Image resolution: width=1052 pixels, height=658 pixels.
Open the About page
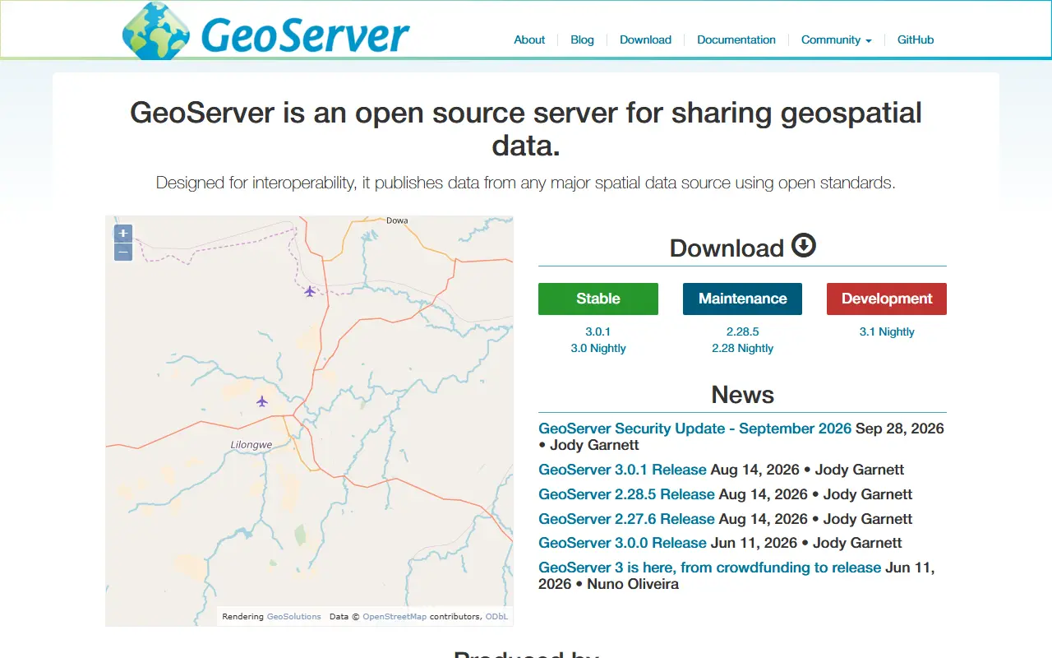click(529, 39)
